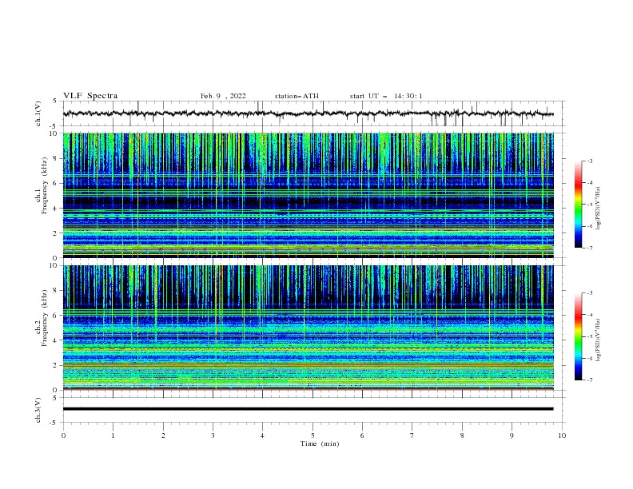Click the ch.1 spectrogram's 6 kHz tick label
The width and height of the screenshot is (633, 489).
tap(56, 183)
